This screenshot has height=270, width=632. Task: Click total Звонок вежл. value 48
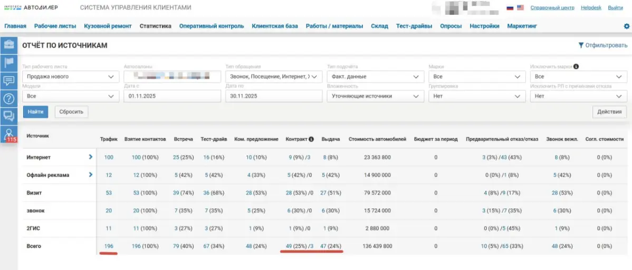pos(554,246)
